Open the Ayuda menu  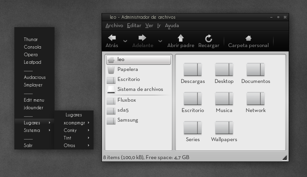pyautogui.click(x=172, y=26)
